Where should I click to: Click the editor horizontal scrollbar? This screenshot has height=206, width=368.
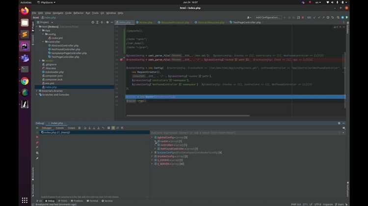(x=188, y=115)
